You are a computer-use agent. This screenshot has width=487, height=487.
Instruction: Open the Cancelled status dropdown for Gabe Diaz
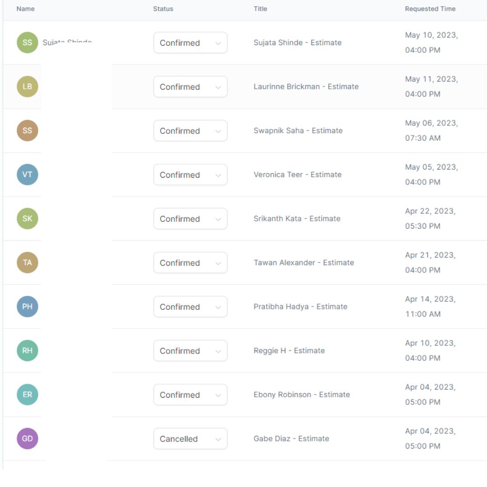(x=190, y=439)
